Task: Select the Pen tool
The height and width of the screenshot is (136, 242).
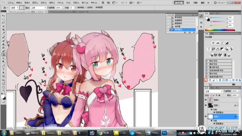Action: [x=4, y=66]
